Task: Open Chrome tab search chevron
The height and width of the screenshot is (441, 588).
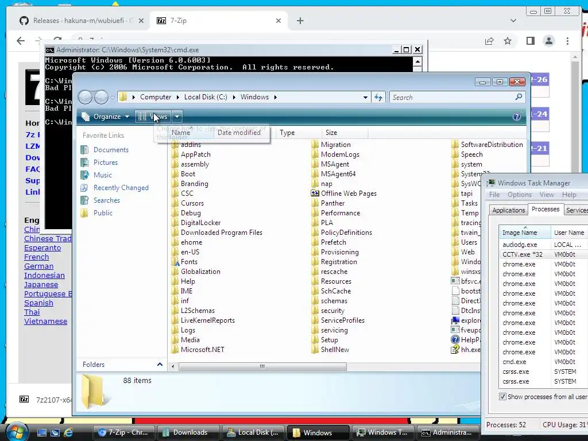Action: point(513,21)
